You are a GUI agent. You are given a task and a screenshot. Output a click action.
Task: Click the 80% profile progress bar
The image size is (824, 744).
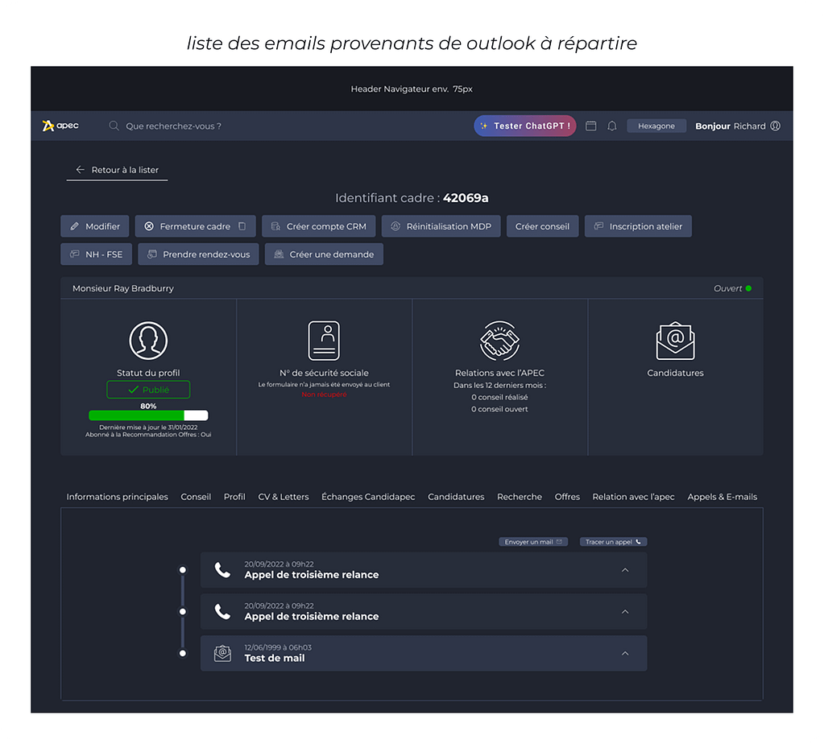point(148,415)
